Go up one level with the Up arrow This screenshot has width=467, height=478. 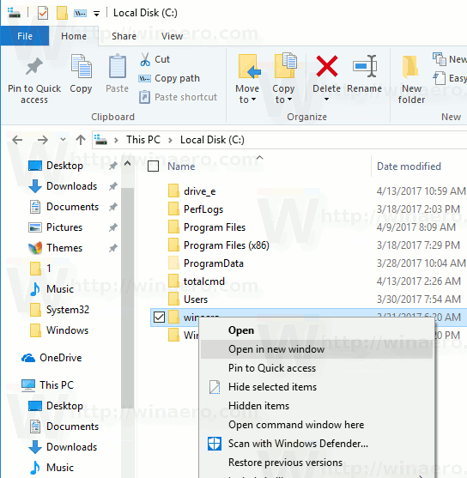(81, 140)
